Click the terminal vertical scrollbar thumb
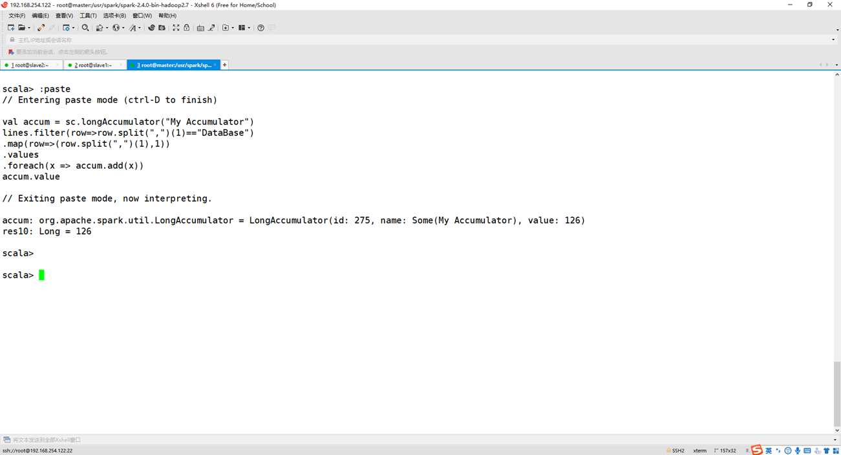 coord(837,394)
